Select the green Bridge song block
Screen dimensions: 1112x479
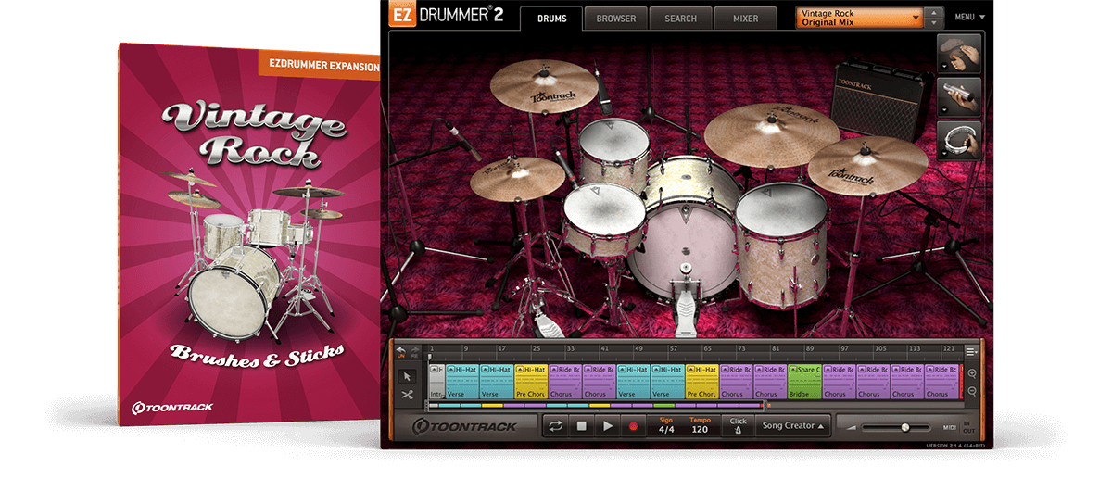click(803, 381)
